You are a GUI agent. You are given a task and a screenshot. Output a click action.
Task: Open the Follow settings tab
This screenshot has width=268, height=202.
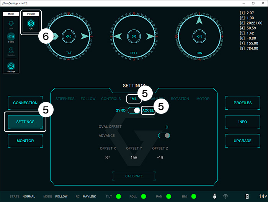[88, 99]
